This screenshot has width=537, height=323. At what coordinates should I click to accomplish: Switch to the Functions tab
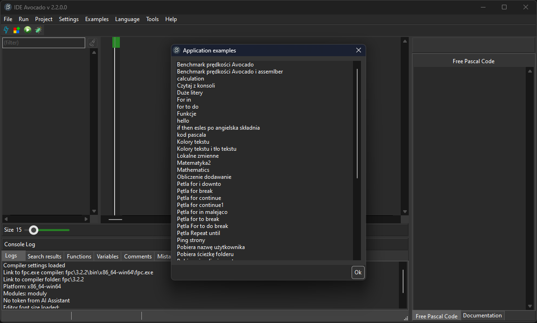[x=79, y=256]
